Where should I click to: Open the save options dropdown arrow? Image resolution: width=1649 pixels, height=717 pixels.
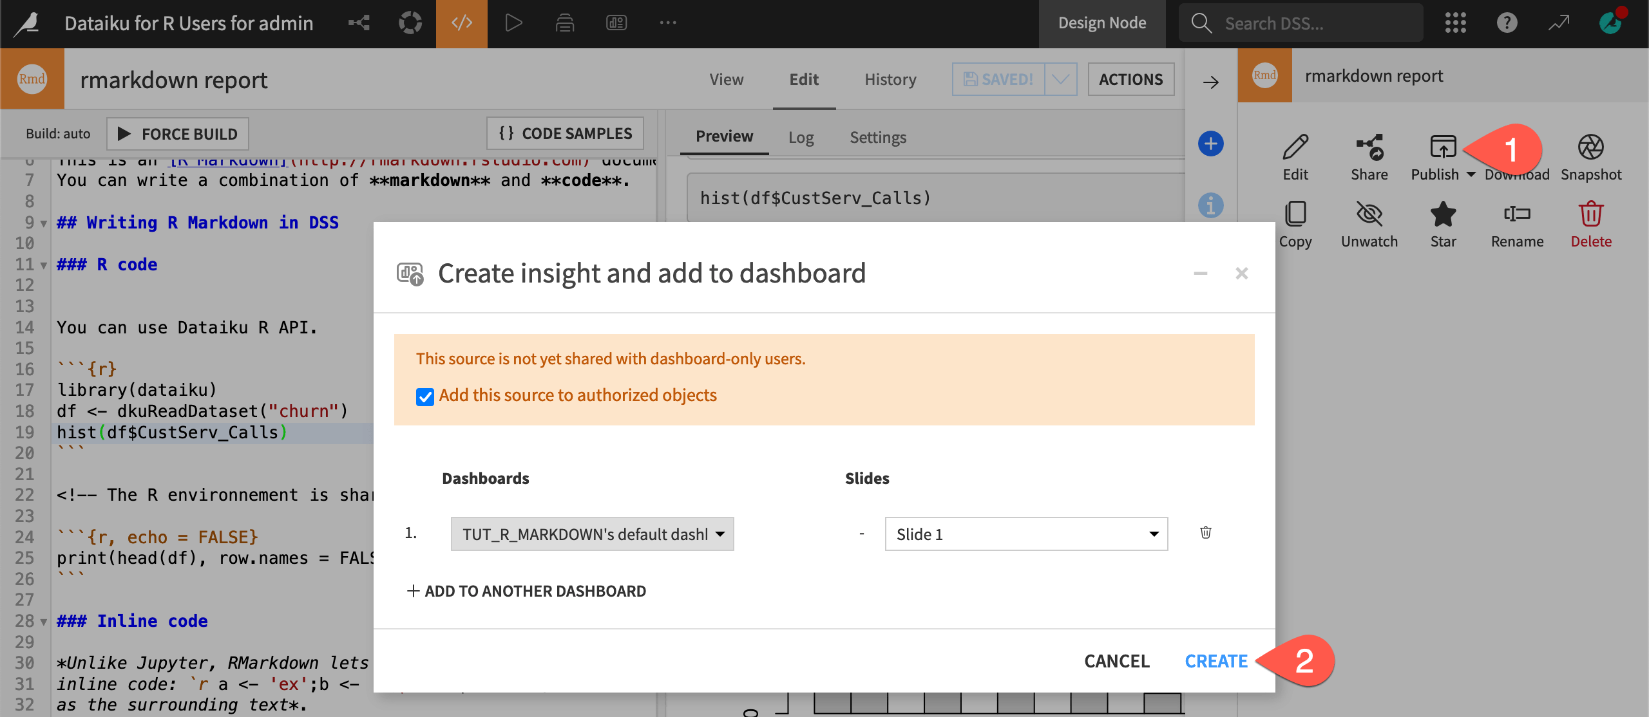pyautogui.click(x=1061, y=79)
